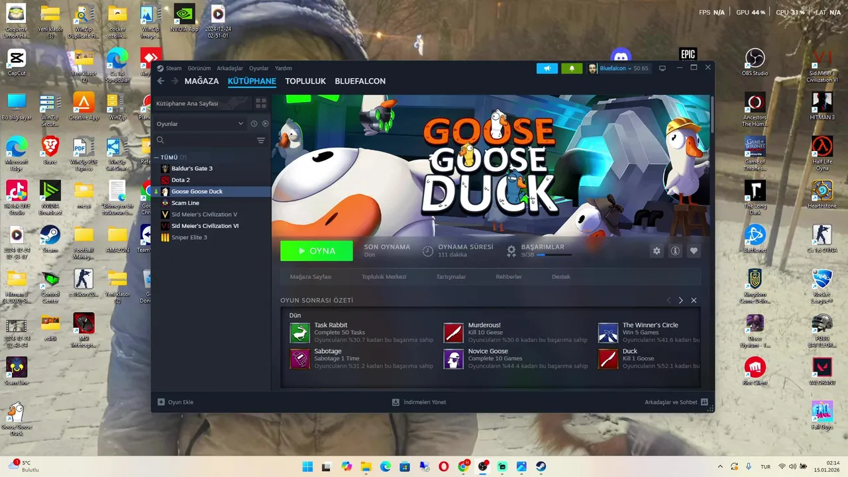Open the Steam announcements megaphone icon
Viewport: 848px width, 477px height.
(x=547, y=68)
